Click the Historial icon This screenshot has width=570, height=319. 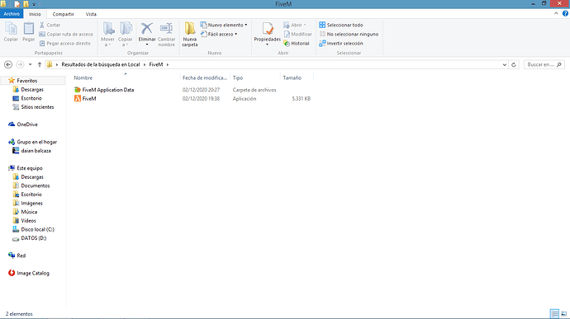tap(287, 43)
